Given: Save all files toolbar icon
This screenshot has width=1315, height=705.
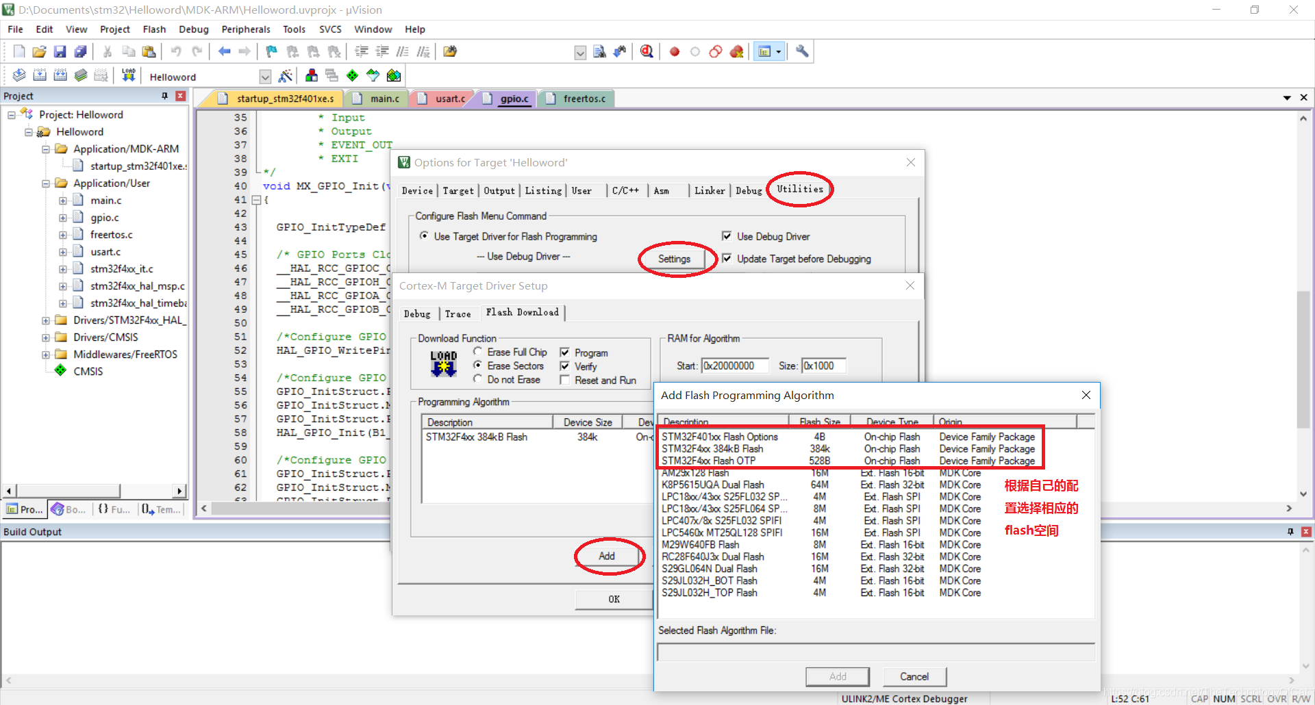Looking at the screenshot, I should coord(81,51).
